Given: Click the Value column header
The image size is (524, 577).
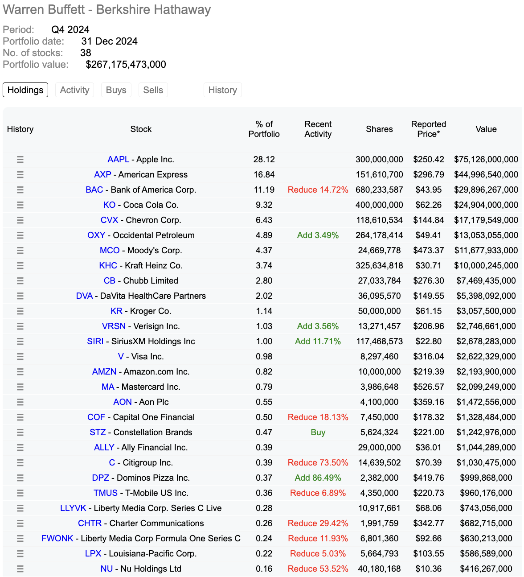Looking at the screenshot, I should pyautogui.click(x=486, y=129).
